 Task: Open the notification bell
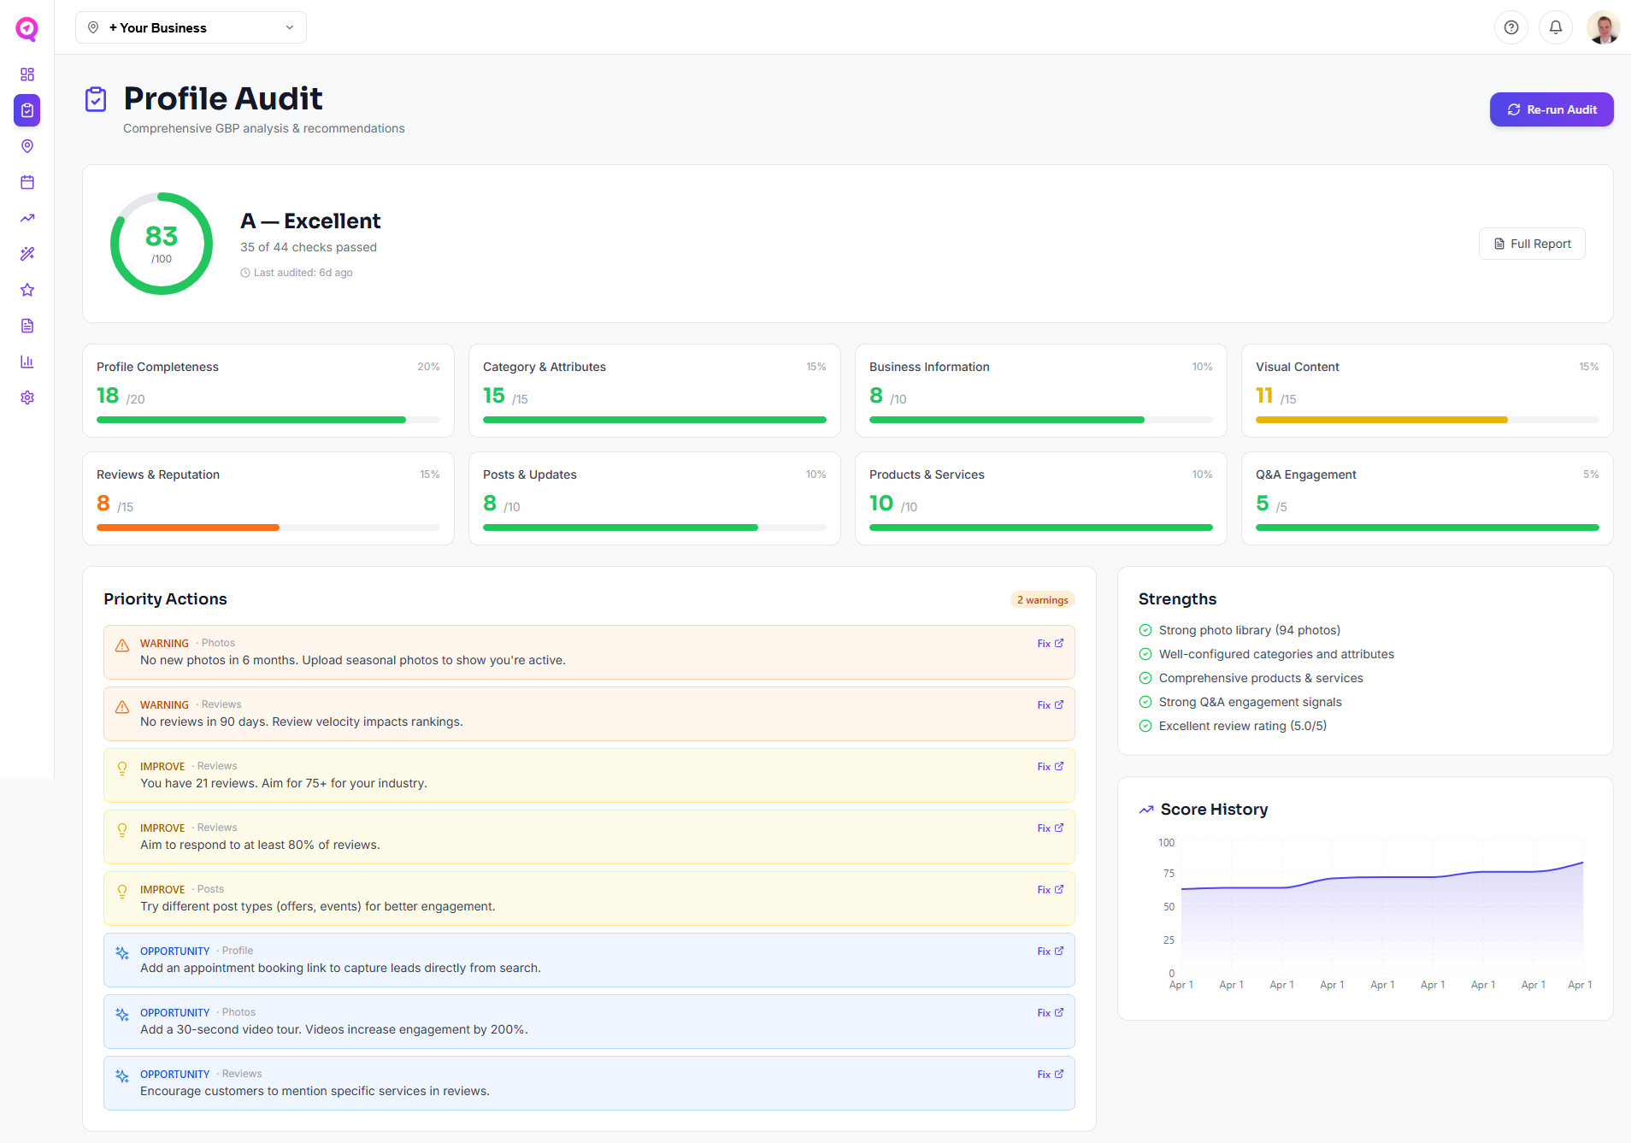pos(1555,27)
